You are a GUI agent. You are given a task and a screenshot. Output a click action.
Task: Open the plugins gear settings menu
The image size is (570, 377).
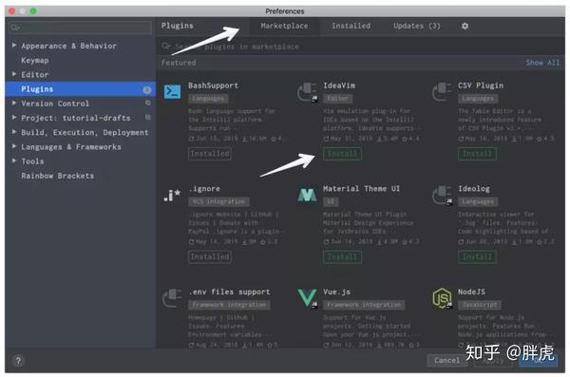[x=465, y=27]
